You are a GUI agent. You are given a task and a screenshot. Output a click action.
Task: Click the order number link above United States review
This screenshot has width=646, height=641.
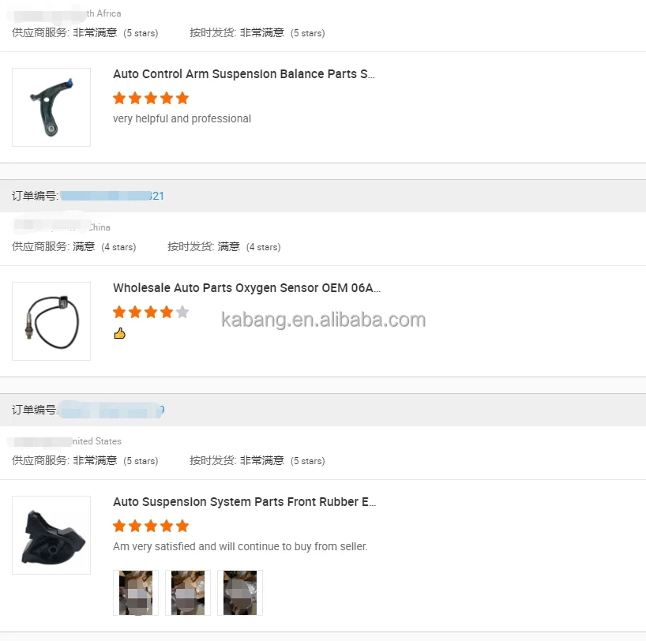[x=111, y=410]
